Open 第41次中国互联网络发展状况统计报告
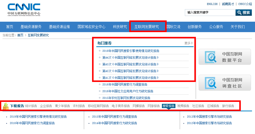This screenshot has height=134, width=255. 130,78
